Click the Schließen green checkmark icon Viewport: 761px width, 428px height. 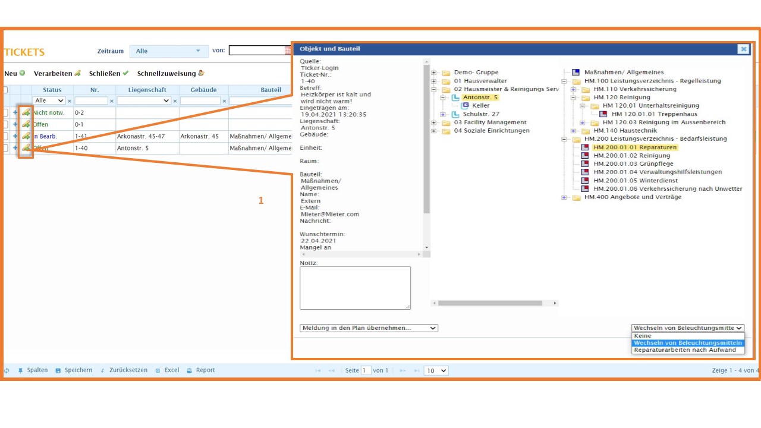pos(125,73)
